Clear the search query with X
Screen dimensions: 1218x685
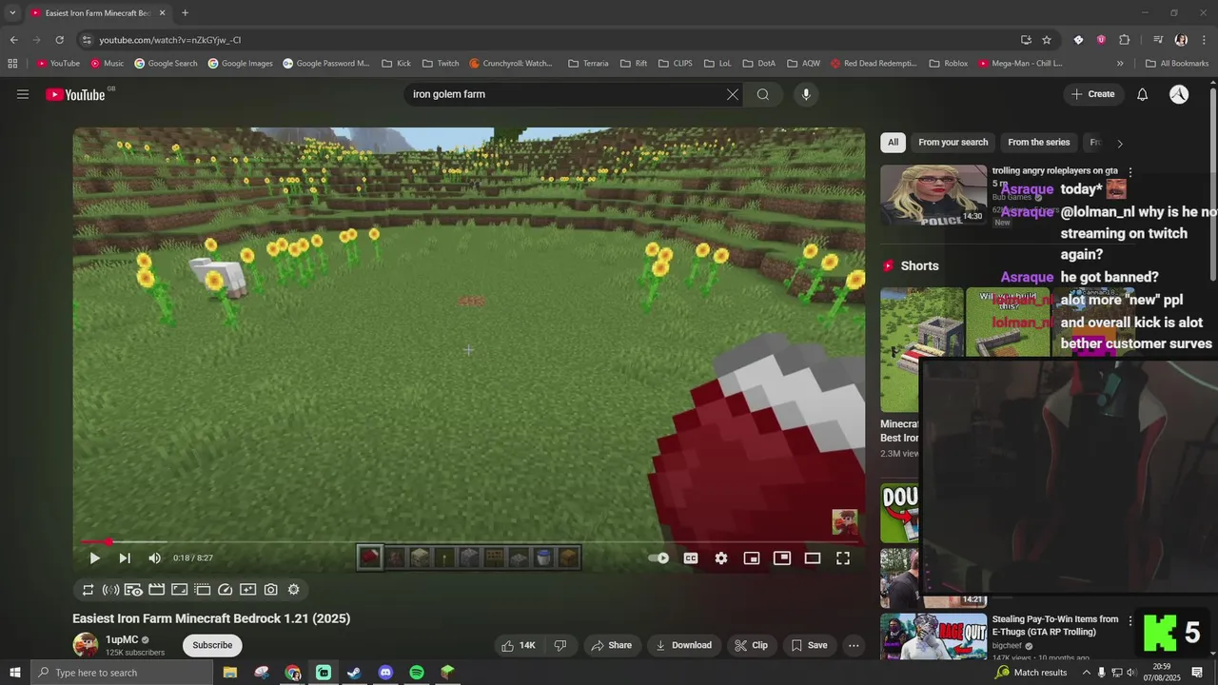pos(733,94)
